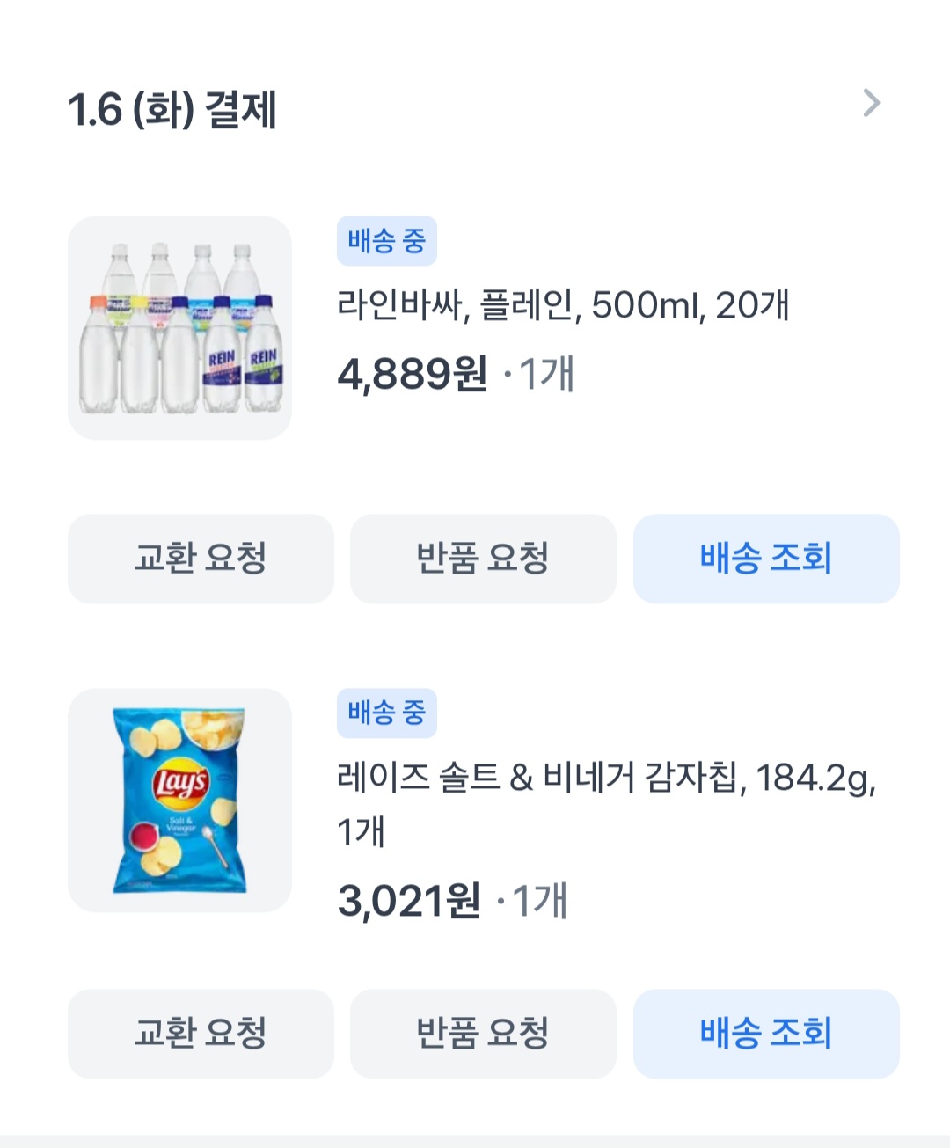Viewport: 950px width, 1148px height.
Task: Tap the 1개 quantity beside 3,021원
Action: tap(540, 902)
